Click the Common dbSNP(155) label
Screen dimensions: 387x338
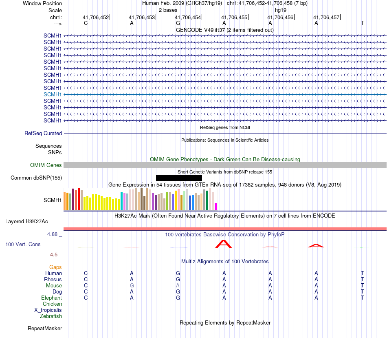(x=36, y=178)
